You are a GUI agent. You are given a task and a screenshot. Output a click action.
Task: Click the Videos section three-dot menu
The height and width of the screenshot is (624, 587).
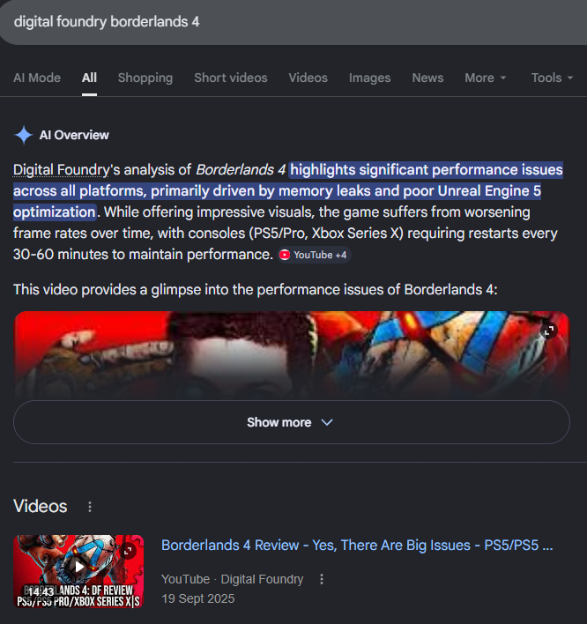pos(90,507)
